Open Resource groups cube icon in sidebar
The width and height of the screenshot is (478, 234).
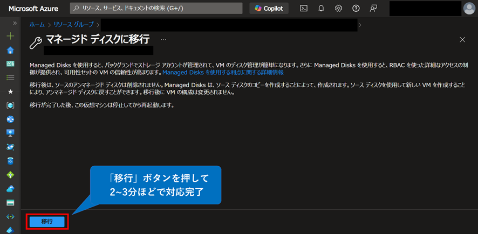pos(10,105)
